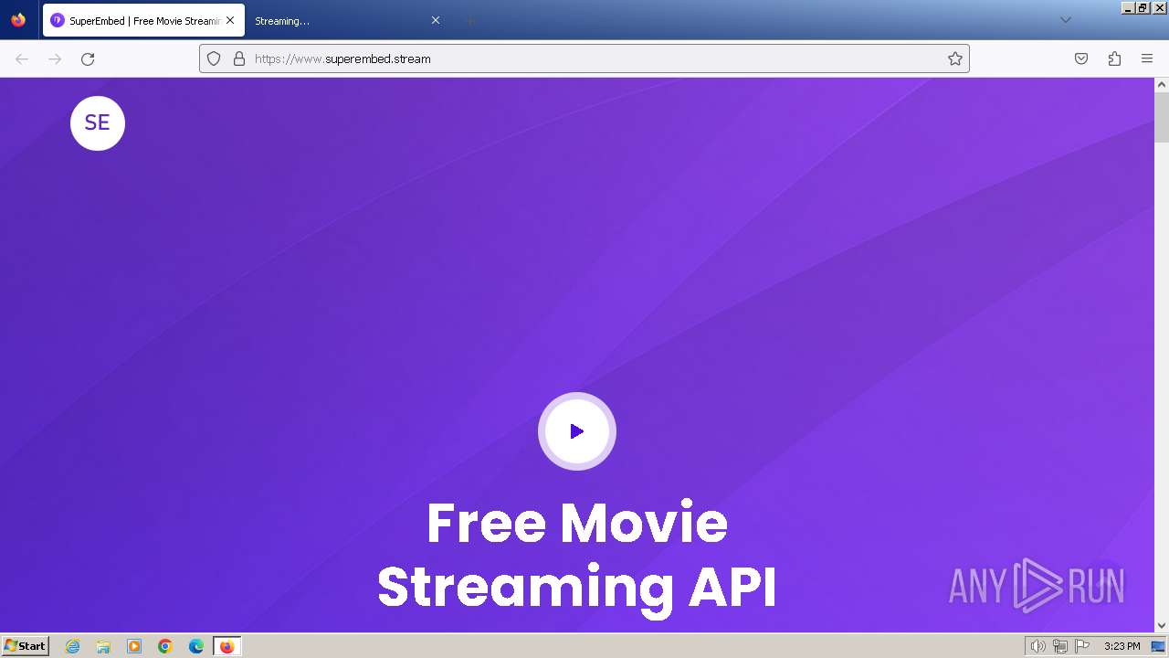Click the round play button on the page
Viewport: 1169px width, 658px height.
click(577, 431)
